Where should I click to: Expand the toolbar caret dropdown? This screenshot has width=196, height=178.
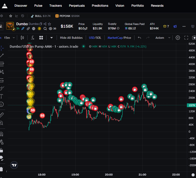pyautogui.click(x=52, y=38)
